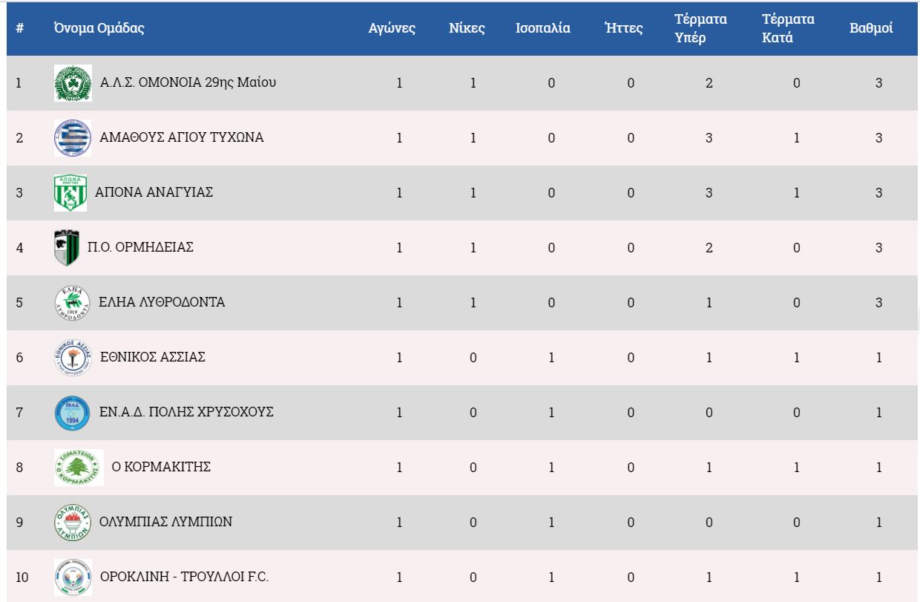Open the ΑΠΟΝΑ ΑΝΑΓΥΙΑΣ team name link

click(154, 192)
